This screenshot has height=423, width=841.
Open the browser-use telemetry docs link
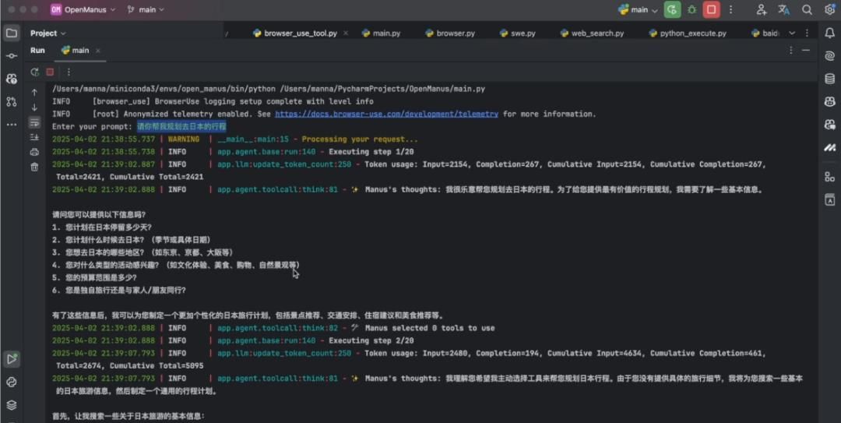386,114
